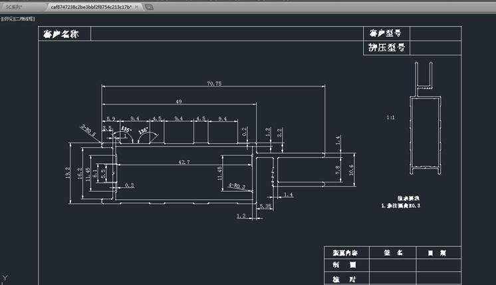Image resolution: width=496 pixels, height=285 pixels.
Task: Select the 客户型号 label
Action: [x=385, y=33]
